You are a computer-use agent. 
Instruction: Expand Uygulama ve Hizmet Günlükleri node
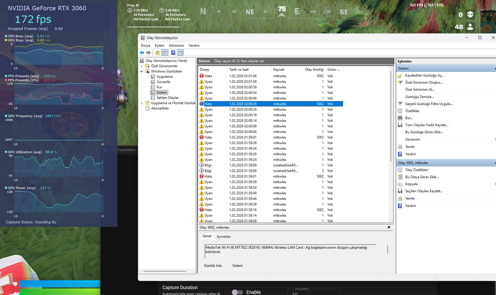(142, 103)
